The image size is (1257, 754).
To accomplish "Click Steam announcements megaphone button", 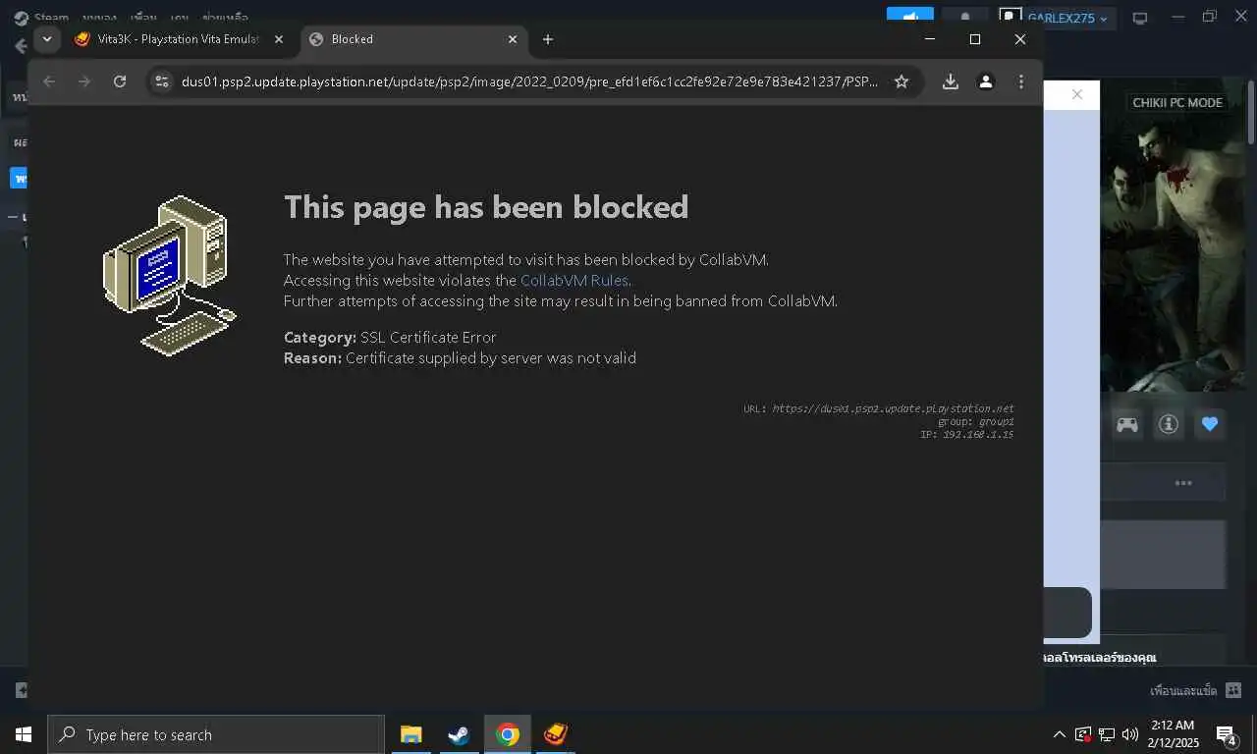I will [x=910, y=19].
